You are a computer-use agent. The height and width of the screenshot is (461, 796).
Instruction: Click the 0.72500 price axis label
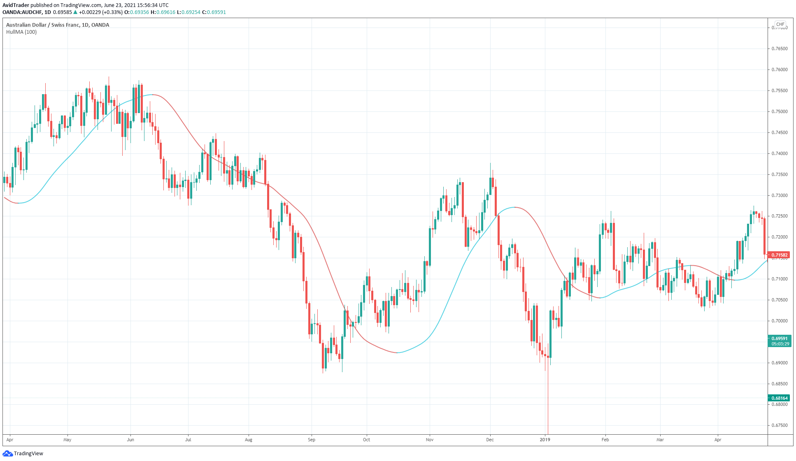click(779, 216)
